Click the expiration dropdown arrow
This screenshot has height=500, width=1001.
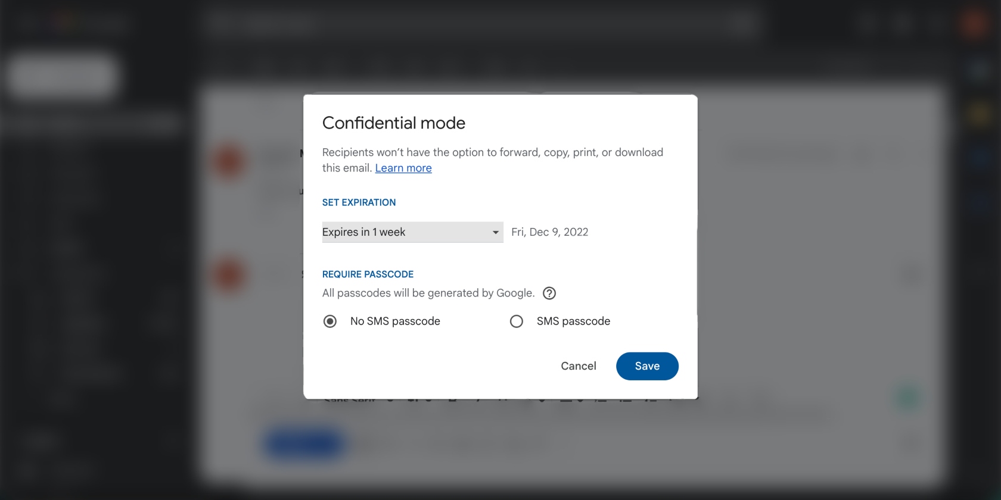tap(495, 232)
